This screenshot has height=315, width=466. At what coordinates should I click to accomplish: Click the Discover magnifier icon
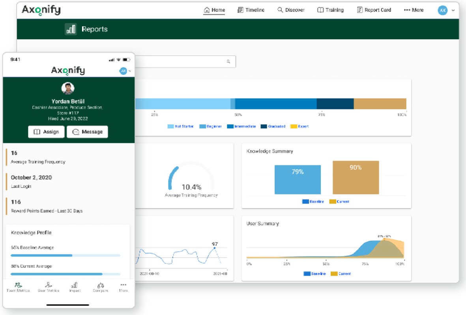pyautogui.click(x=280, y=10)
